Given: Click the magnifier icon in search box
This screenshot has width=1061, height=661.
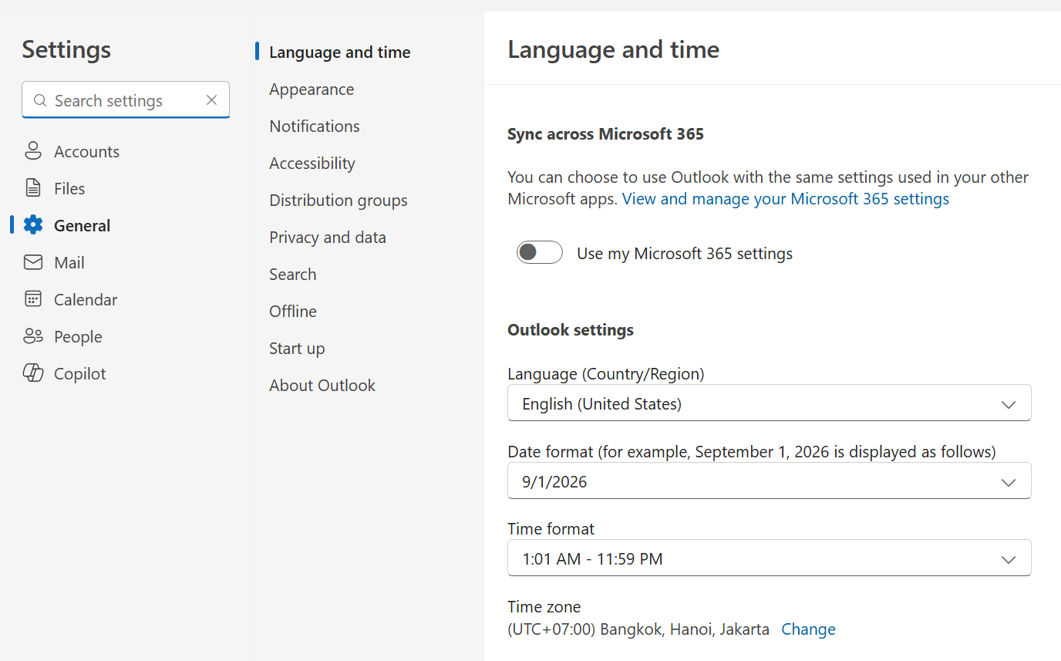Looking at the screenshot, I should tap(40, 101).
